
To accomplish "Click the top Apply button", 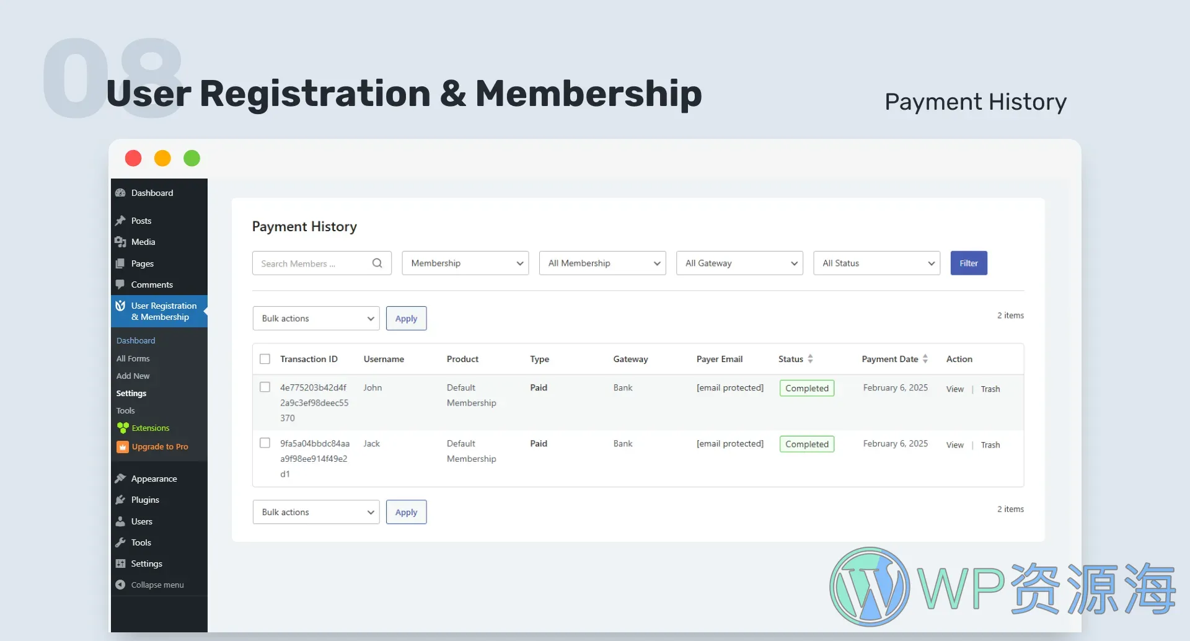I will point(406,318).
